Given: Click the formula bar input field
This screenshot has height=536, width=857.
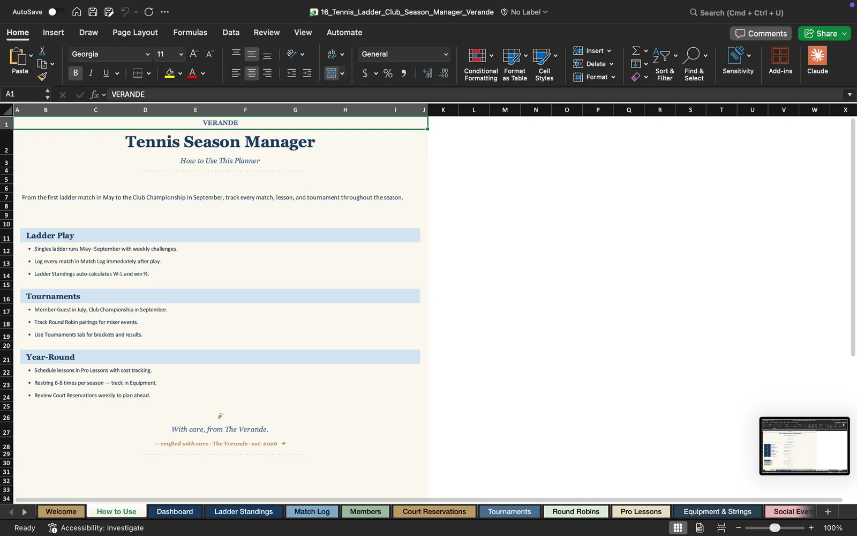Looking at the screenshot, I should click(x=476, y=94).
